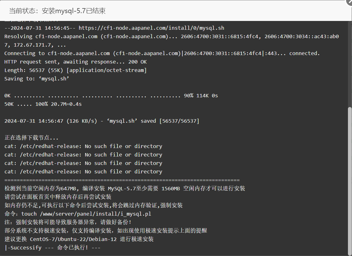Click the HTTP request sent 200 OK line

click(75, 62)
